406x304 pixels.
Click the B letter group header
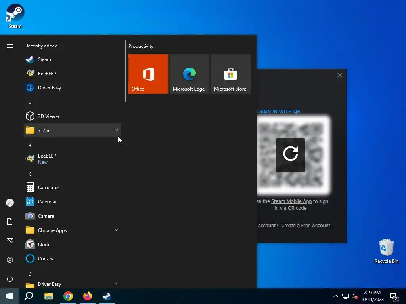(30, 146)
